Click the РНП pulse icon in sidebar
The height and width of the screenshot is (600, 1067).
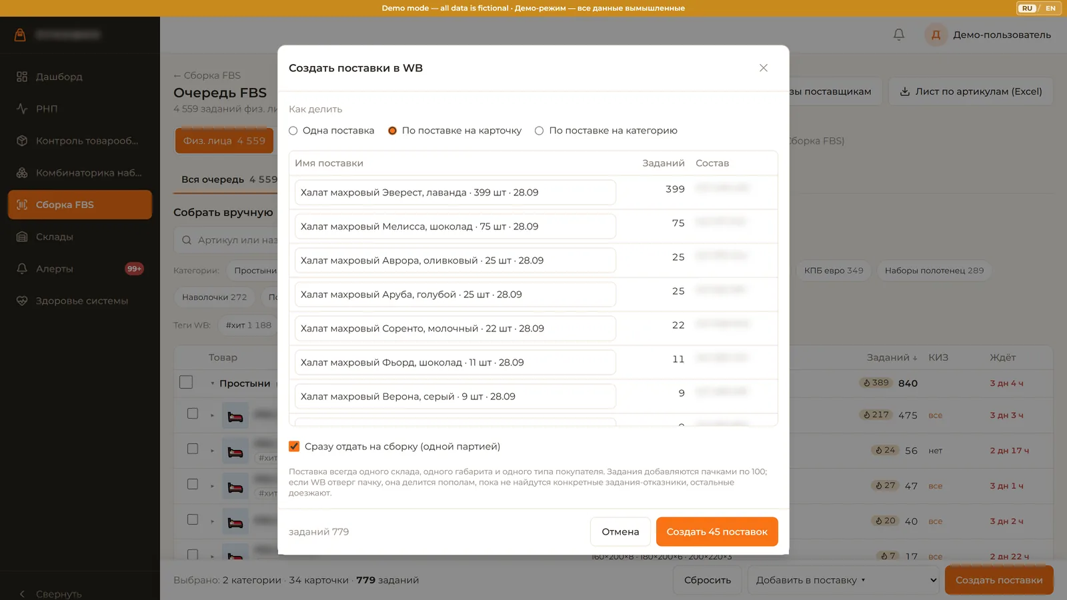22,109
